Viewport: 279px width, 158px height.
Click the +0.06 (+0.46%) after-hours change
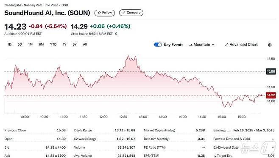tap(110, 27)
